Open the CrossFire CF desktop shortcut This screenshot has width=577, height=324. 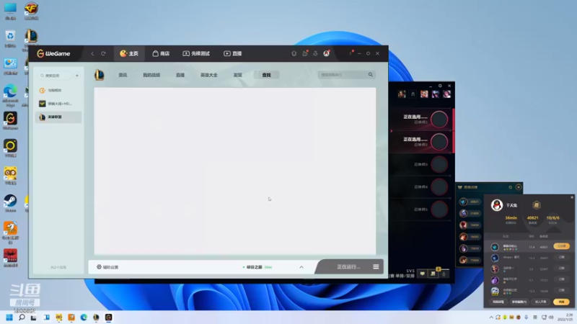point(31,11)
